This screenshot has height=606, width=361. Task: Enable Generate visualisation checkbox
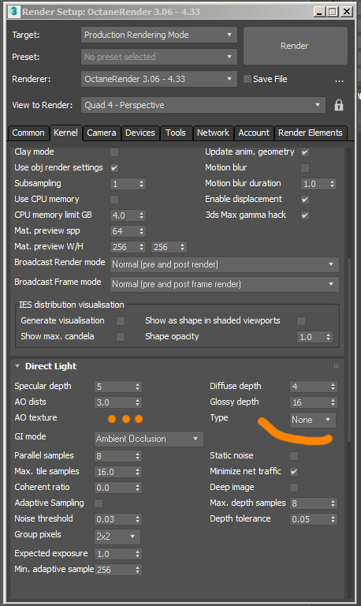click(121, 321)
